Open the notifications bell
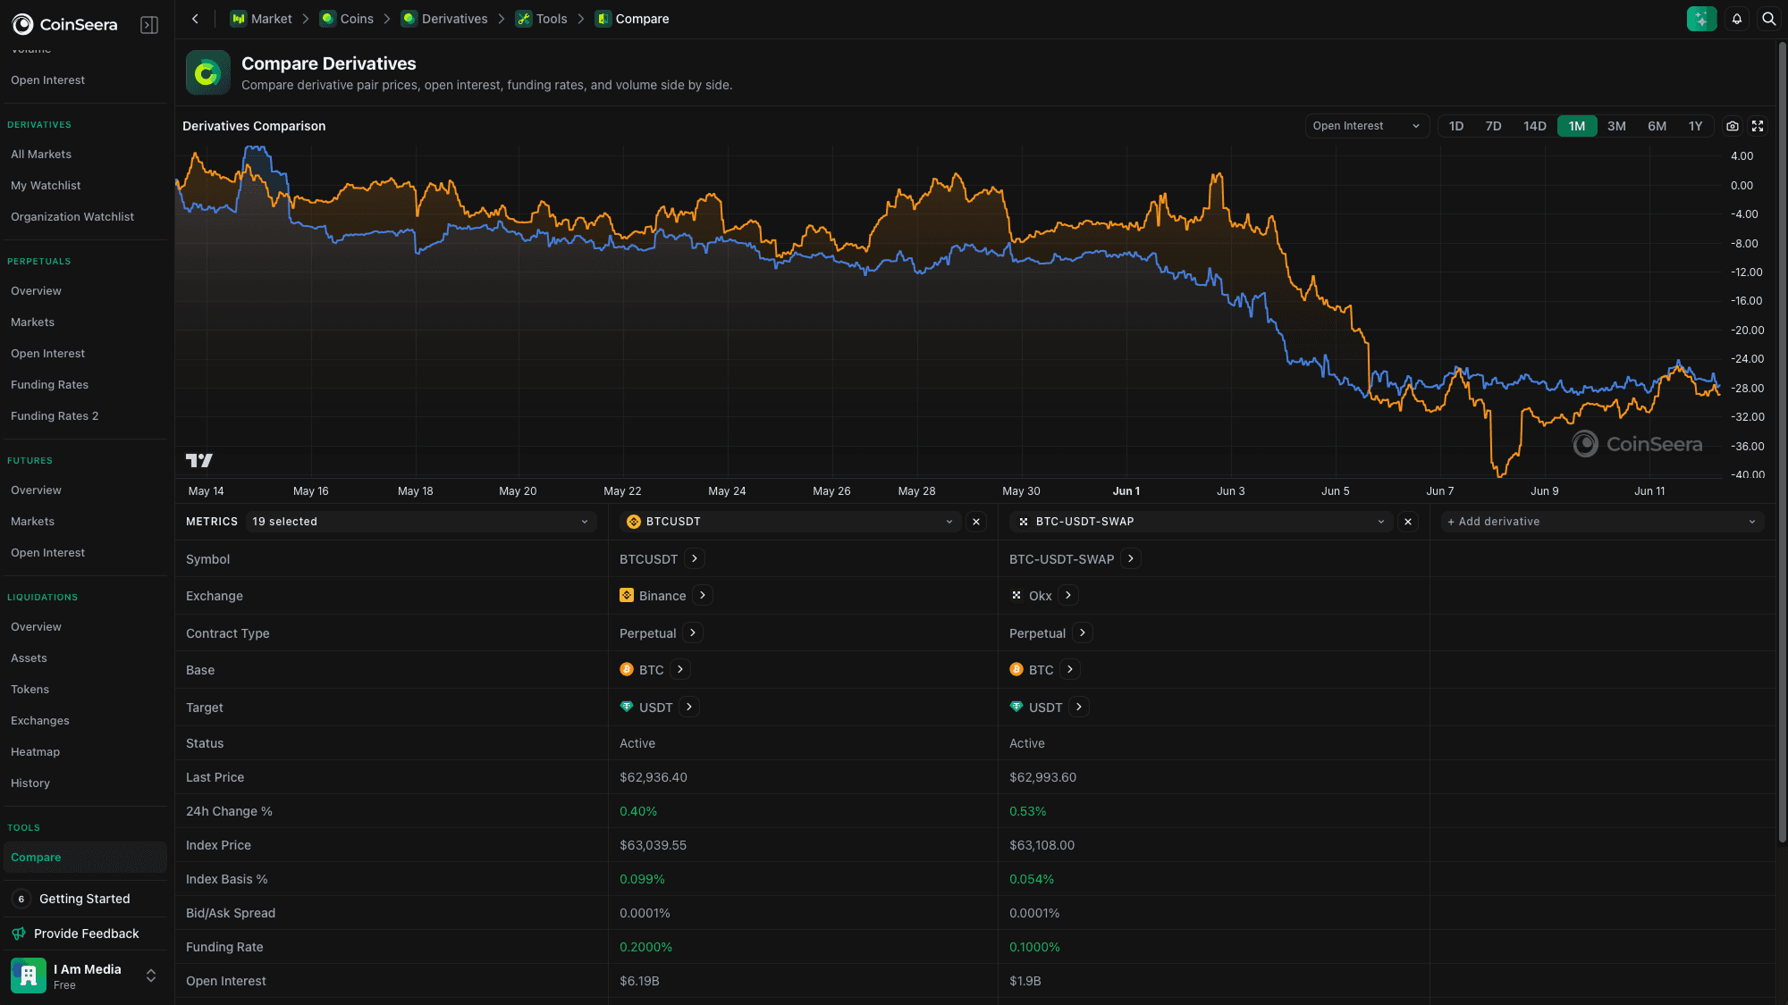This screenshot has height=1005, width=1788. (1736, 19)
